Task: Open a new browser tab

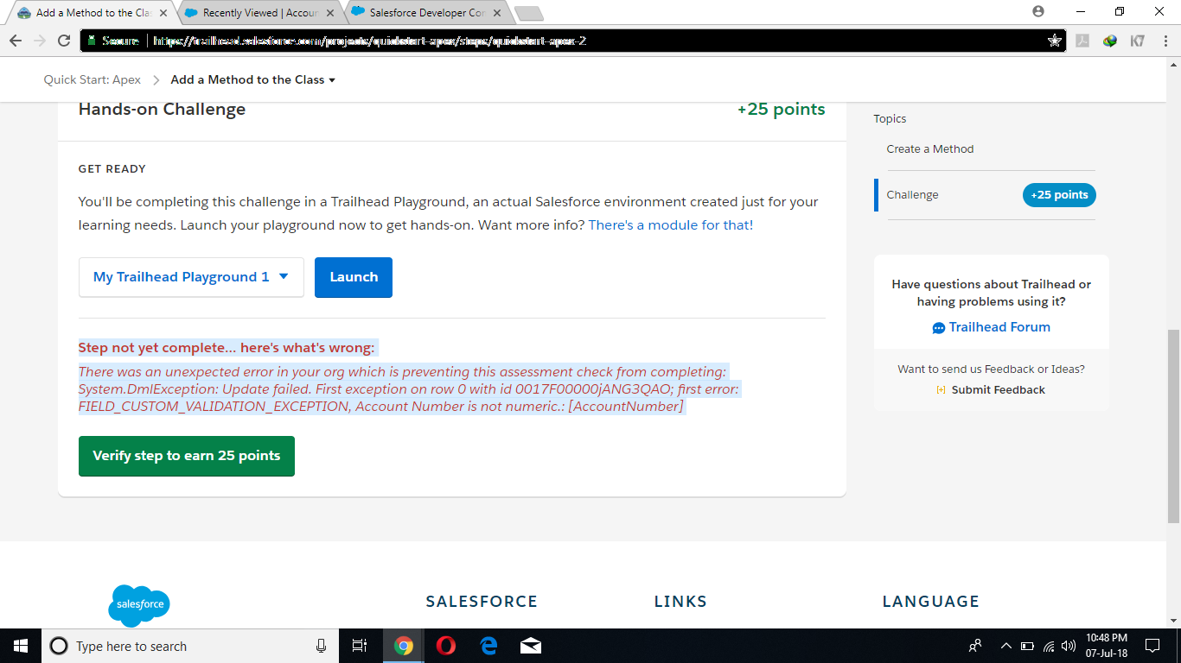Action: pos(528,13)
